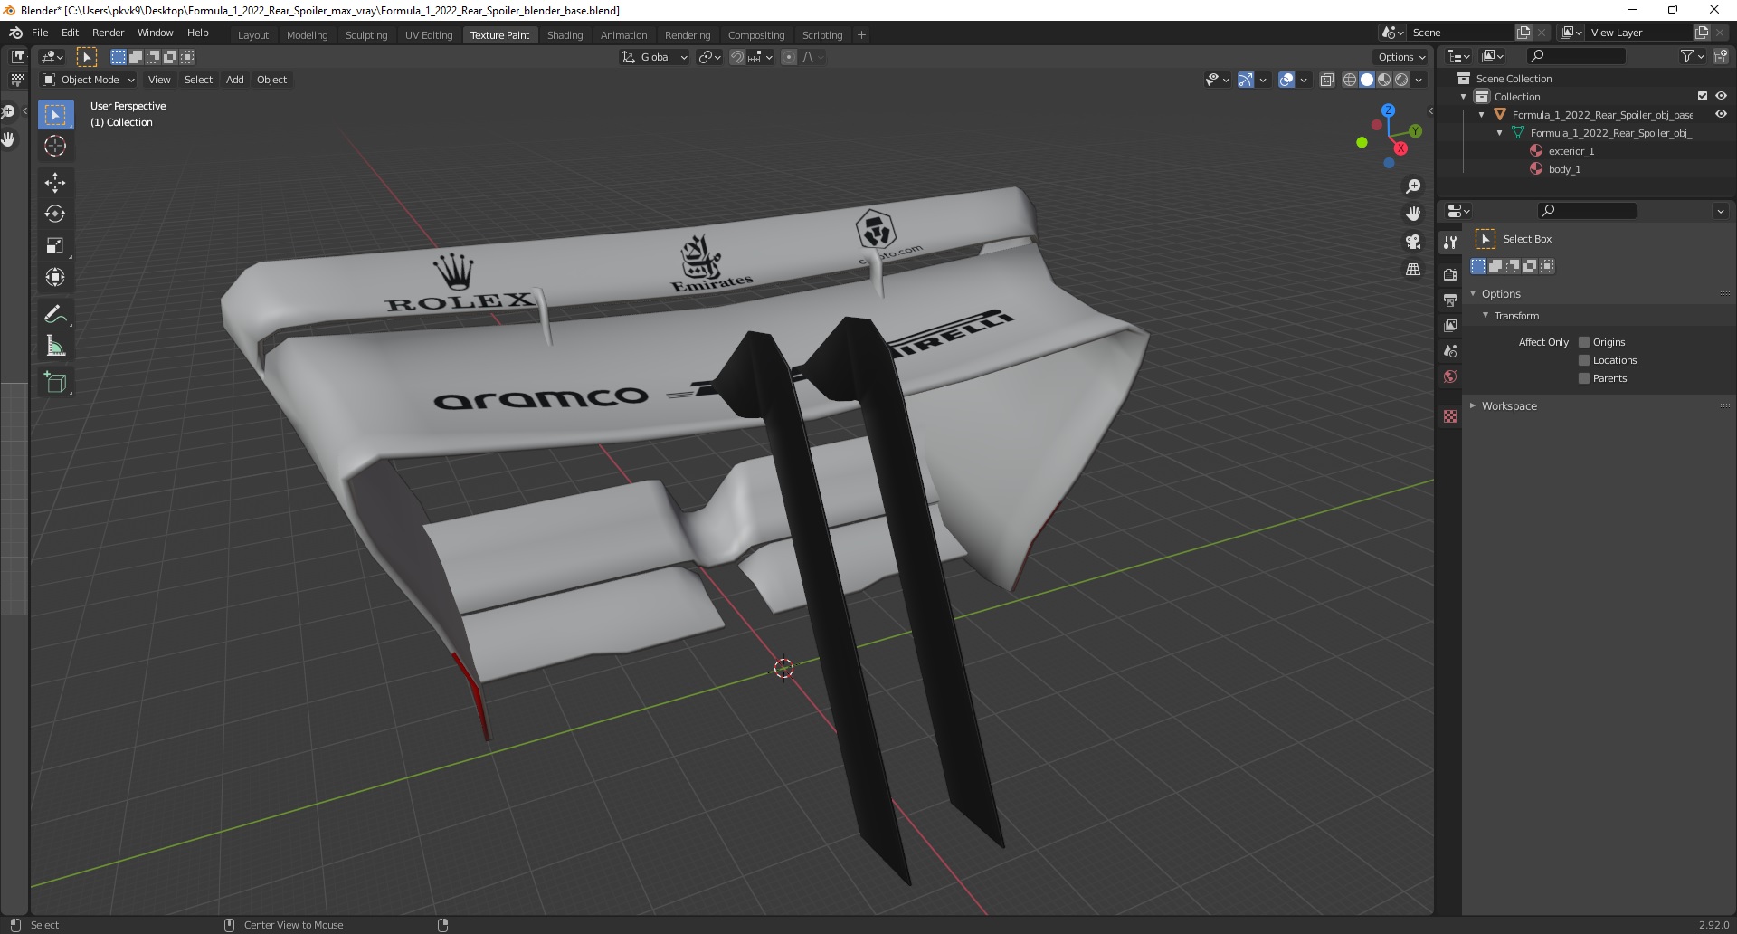The image size is (1737, 934).
Task: Switch to wireframe viewport shading
Action: (1350, 80)
